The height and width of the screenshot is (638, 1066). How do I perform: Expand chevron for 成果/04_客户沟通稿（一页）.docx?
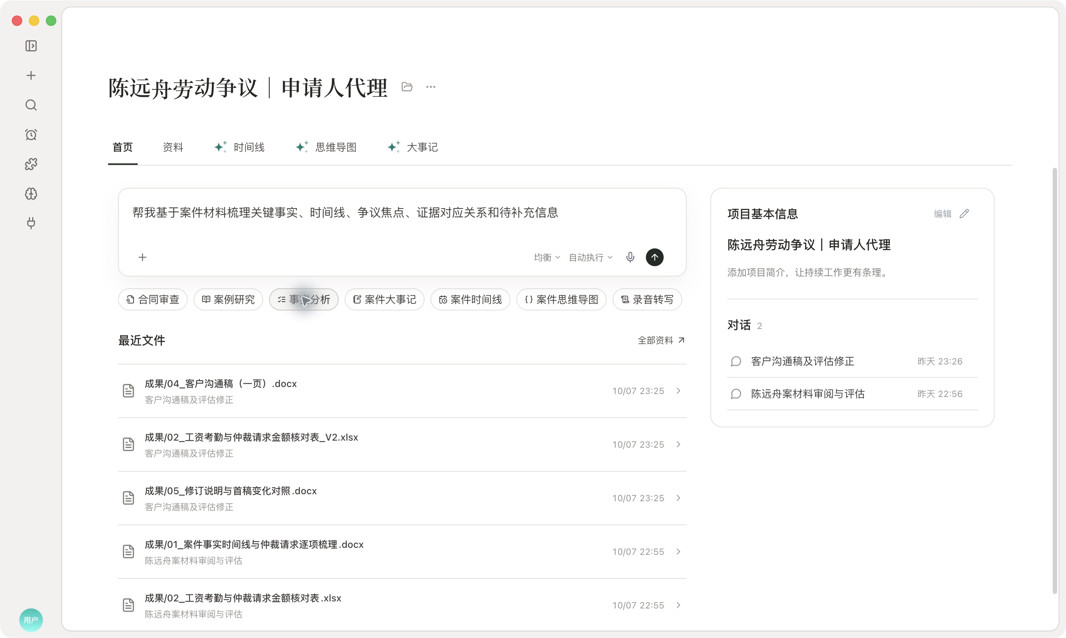point(679,391)
